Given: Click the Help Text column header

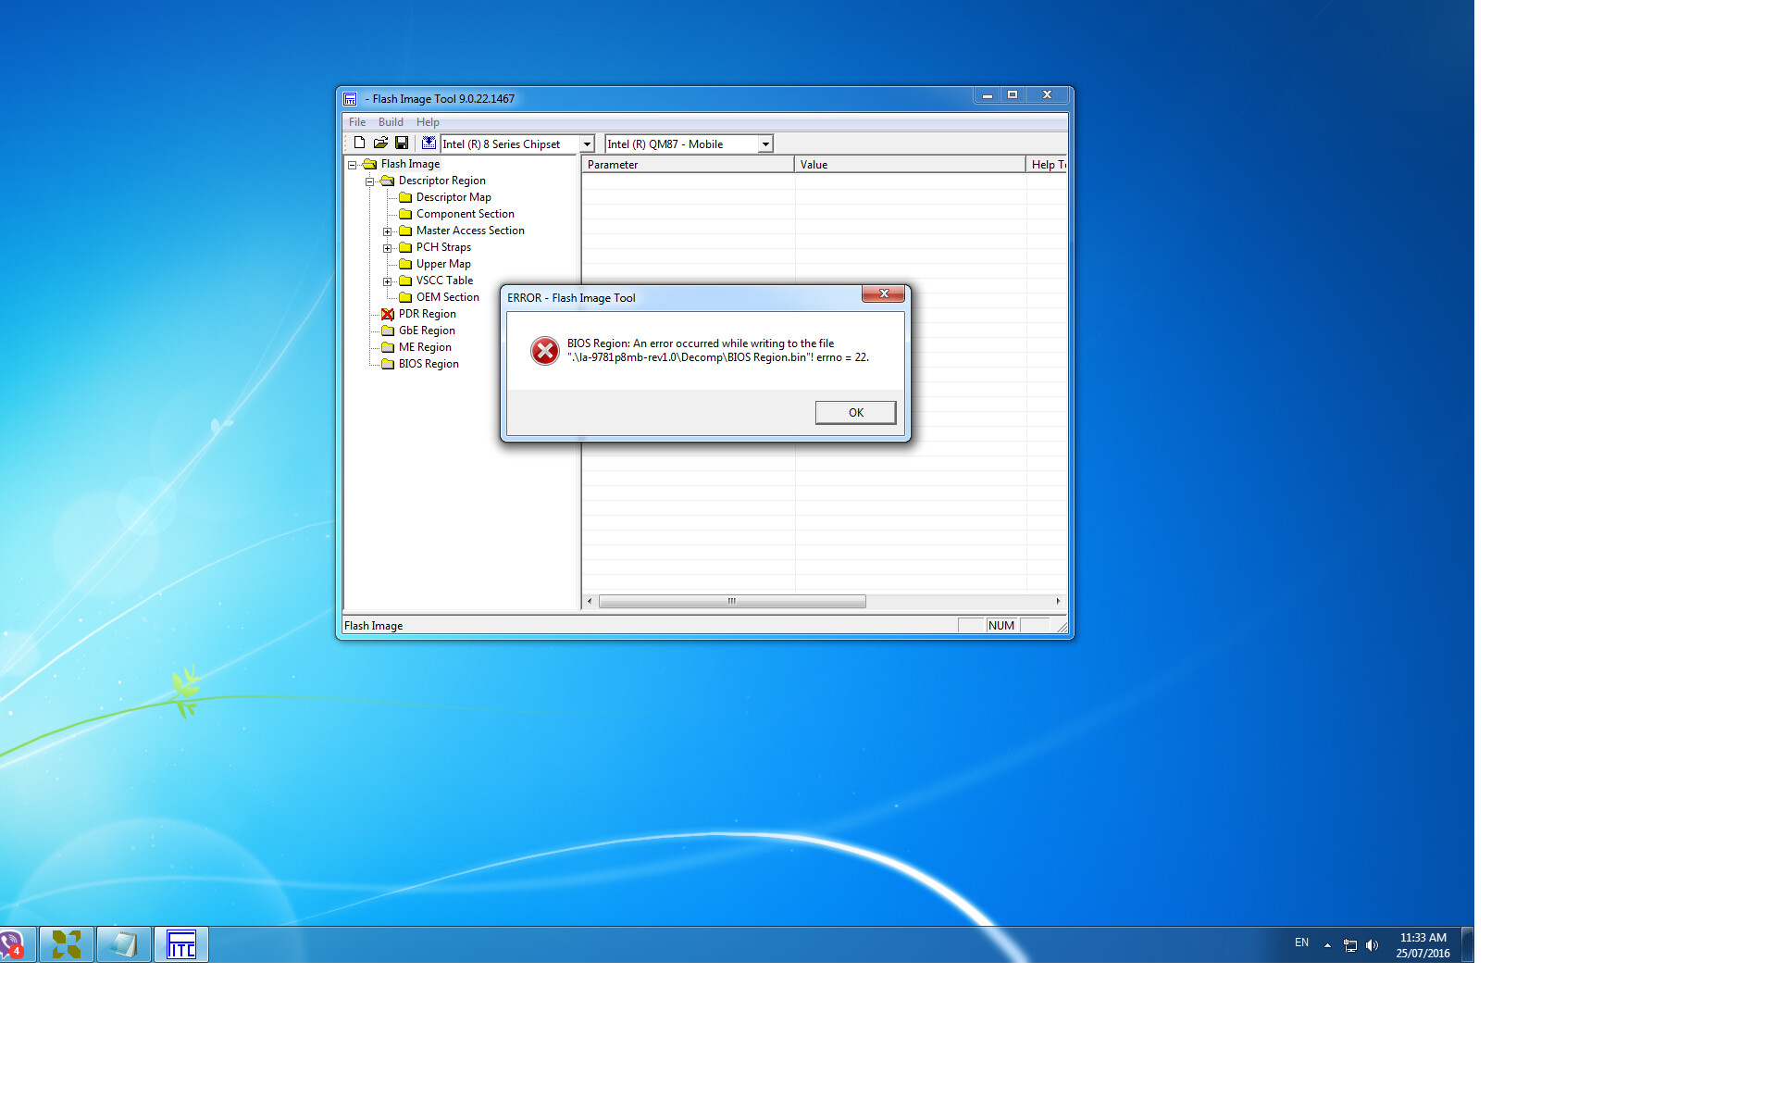Looking at the screenshot, I should [1047, 165].
